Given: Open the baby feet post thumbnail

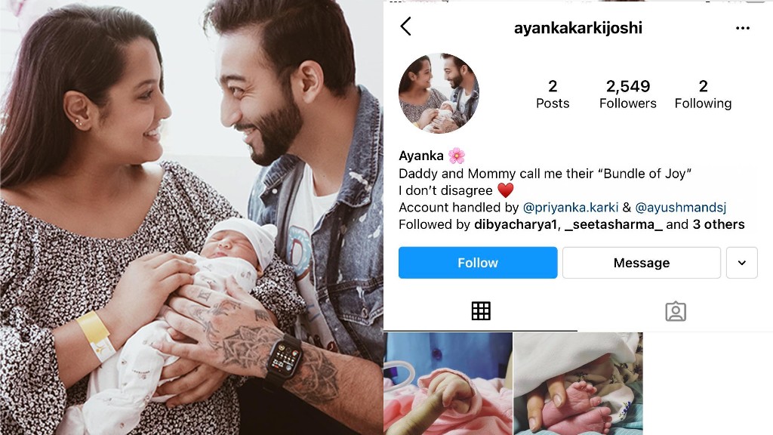Looking at the screenshot, I should click(578, 384).
